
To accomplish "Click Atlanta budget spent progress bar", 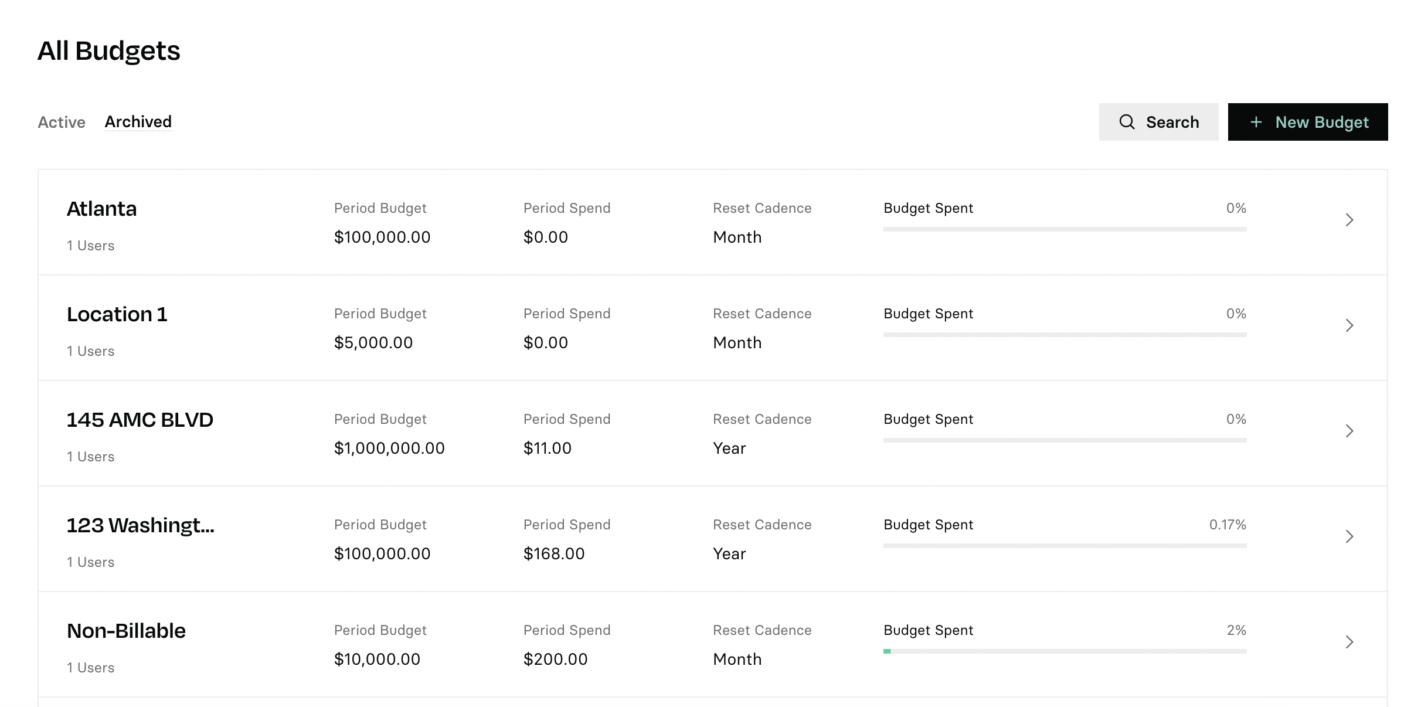I will click(x=1065, y=229).
